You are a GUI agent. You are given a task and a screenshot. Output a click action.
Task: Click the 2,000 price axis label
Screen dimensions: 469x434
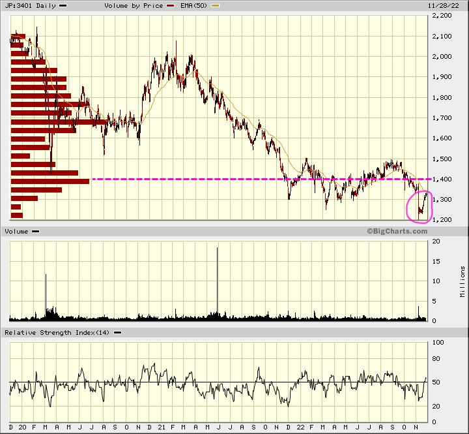click(x=442, y=57)
